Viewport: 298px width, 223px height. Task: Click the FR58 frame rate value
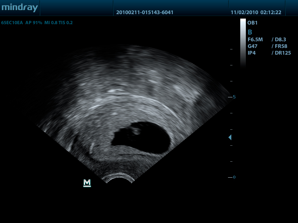pos(281,46)
